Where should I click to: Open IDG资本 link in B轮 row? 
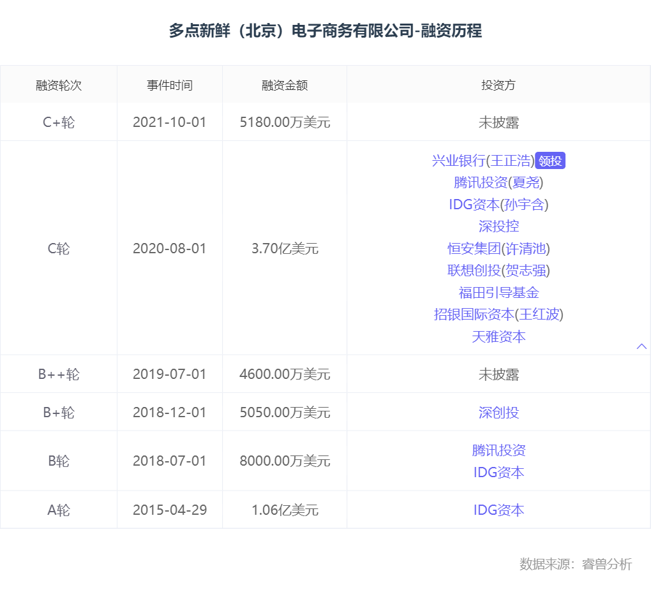pos(498,473)
